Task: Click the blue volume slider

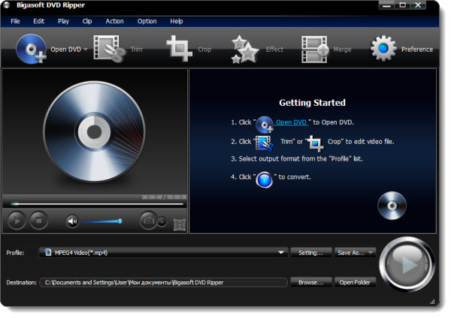Action: (x=102, y=220)
